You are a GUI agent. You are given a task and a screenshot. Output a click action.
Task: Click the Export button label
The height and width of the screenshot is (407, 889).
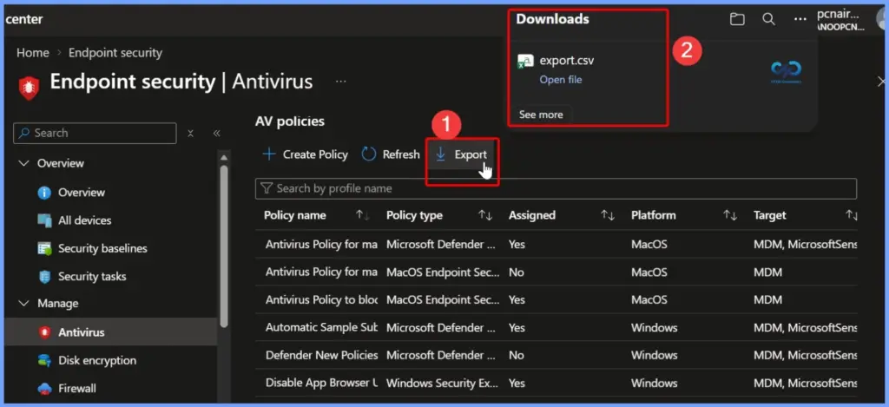pos(471,154)
